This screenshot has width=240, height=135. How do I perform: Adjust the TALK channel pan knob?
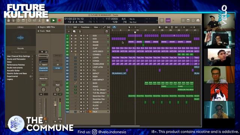coord(43,89)
